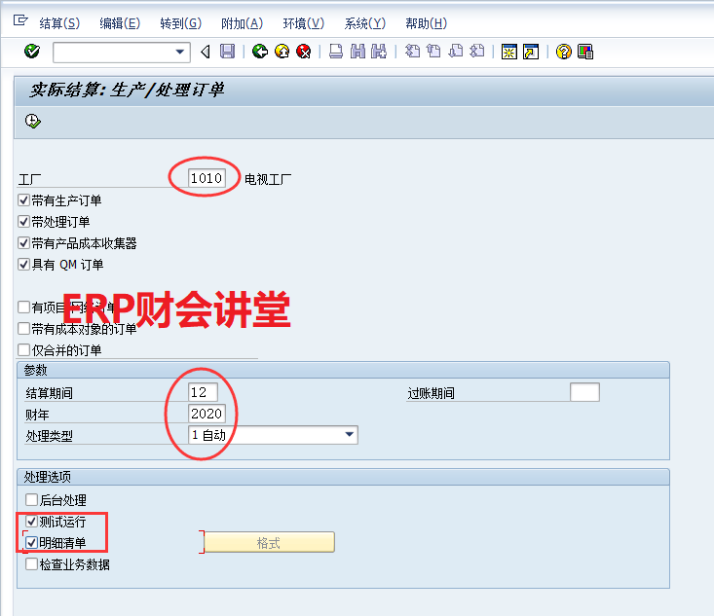Click the SAP menu icon beside 结算
The height and width of the screenshot is (616, 714).
(x=20, y=20)
